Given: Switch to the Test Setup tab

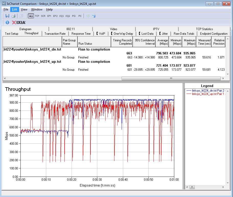Looking at the screenshot, I should pos(11,34).
